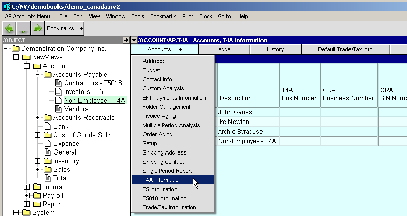Screen dimensions: 407x216
Task: Switch to the Ledger tab
Action: coord(224,49)
